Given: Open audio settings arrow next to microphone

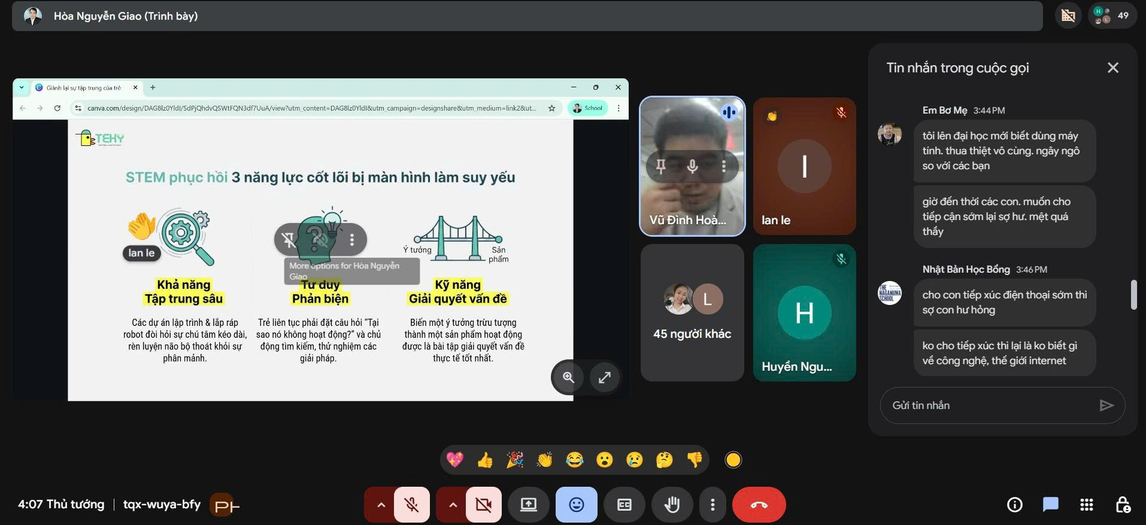Looking at the screenshot, I should [381, 505].
